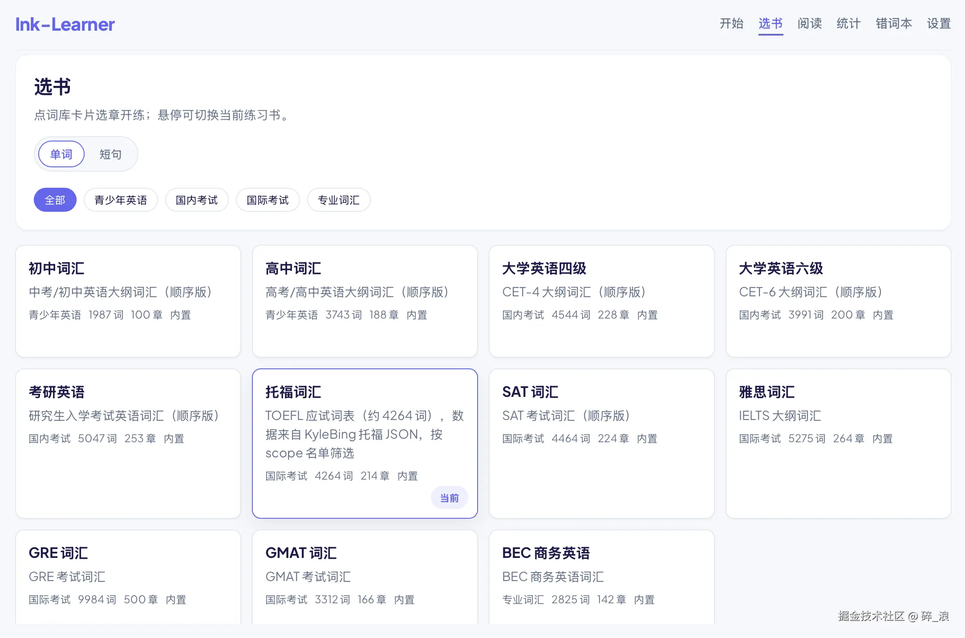The height and width of the screenshot is (638, 965).
Task: Filter by 国内考试 category
Action: pyautogui.click(x=197, y=200)
